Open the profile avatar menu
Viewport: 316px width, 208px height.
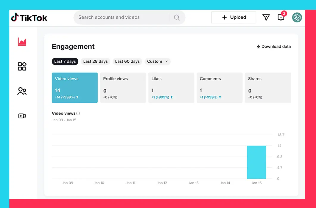tap(297, 18)
